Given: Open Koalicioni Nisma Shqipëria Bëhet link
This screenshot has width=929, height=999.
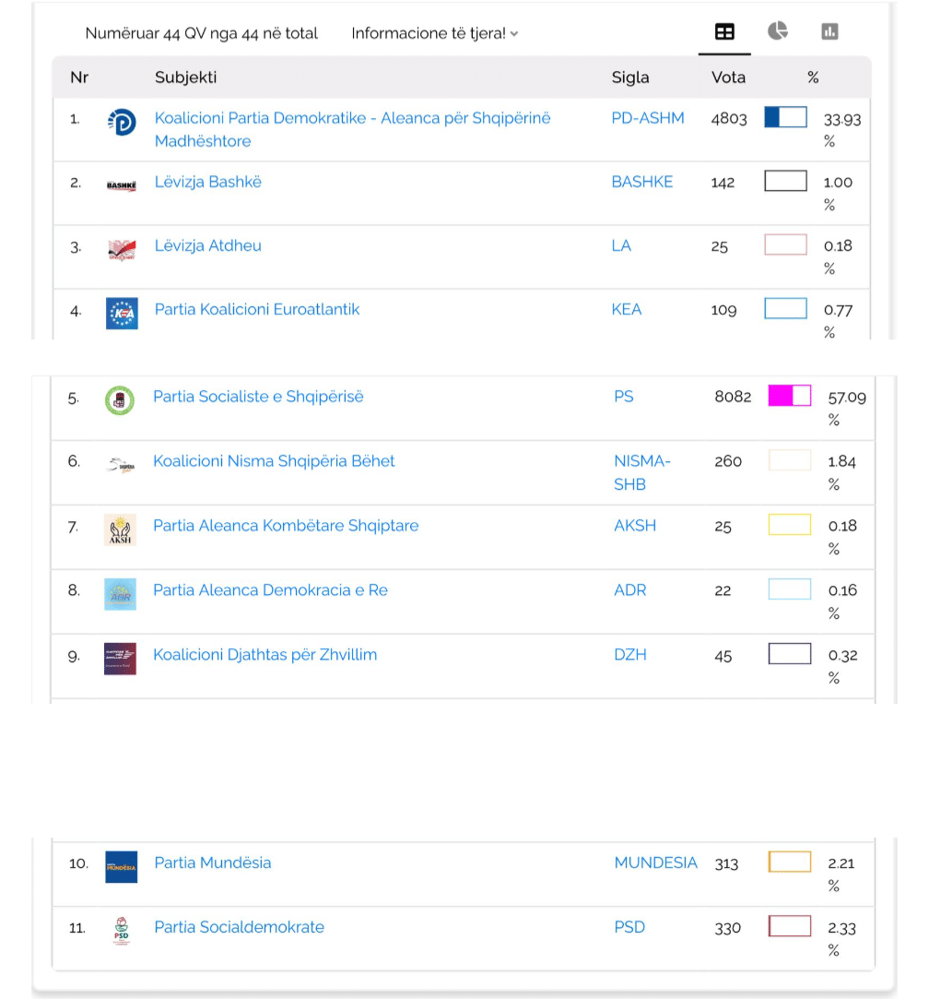Looking at the screenshot, I should [274, 461].
